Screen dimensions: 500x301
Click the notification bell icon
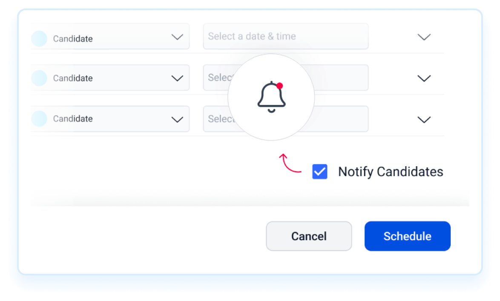click(x=271, y=97)
